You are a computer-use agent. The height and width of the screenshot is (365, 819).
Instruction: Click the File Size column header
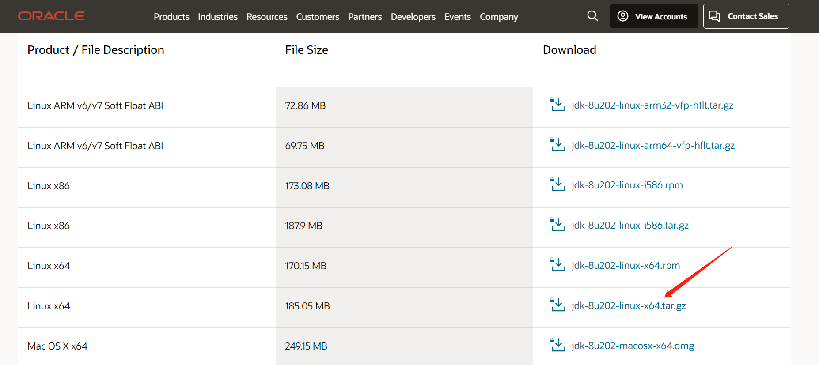[x=307, y=50]
